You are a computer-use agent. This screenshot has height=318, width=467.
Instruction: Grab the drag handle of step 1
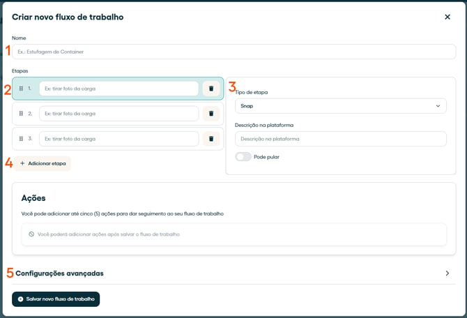point(21,89)
